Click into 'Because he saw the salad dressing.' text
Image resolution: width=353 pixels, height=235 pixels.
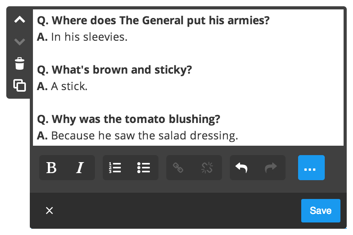point(144,136)
